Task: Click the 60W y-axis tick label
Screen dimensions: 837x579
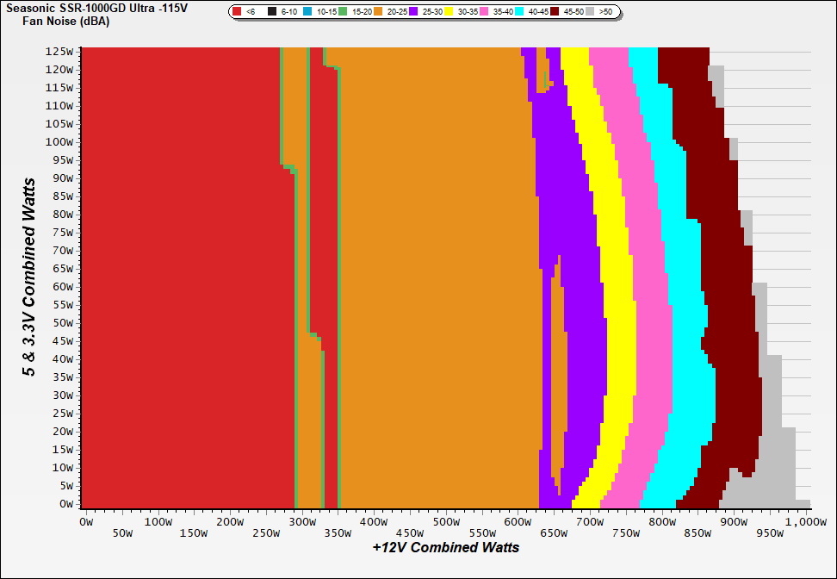Action: [63, 287]
